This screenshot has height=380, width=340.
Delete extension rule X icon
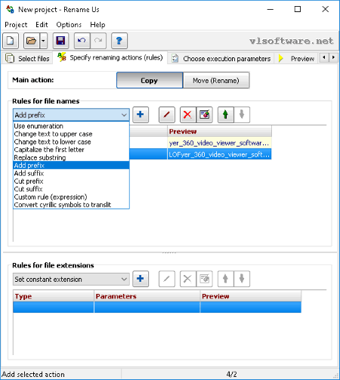pos(187,279)
